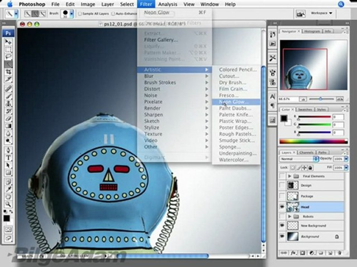Screen dimensions: 357x267
Task: Expand the Robots layer group
Action: (x=290, y=216)
